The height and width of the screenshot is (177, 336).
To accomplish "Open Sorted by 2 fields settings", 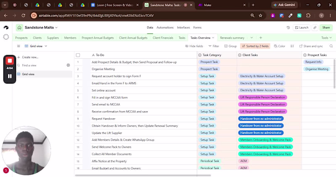I will pyautogui.click(x=255, y=46).
